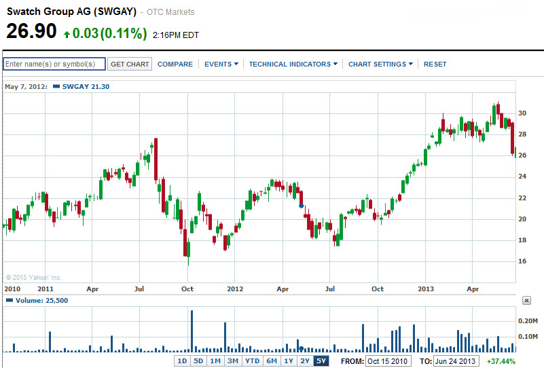This screenshot has height=368, width=544.
Task: Click the TO date field Jun 24 2013
Action: (456, 361)
